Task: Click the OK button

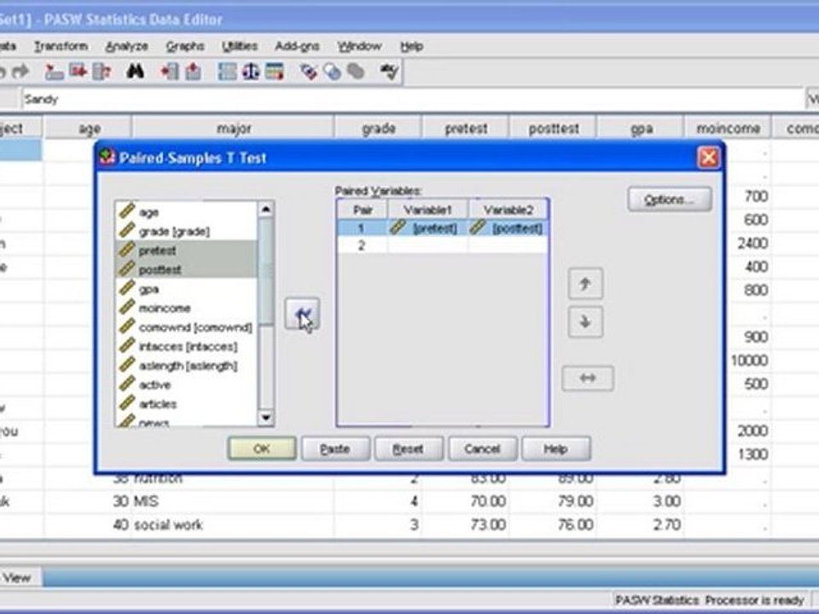Action: 262,449
